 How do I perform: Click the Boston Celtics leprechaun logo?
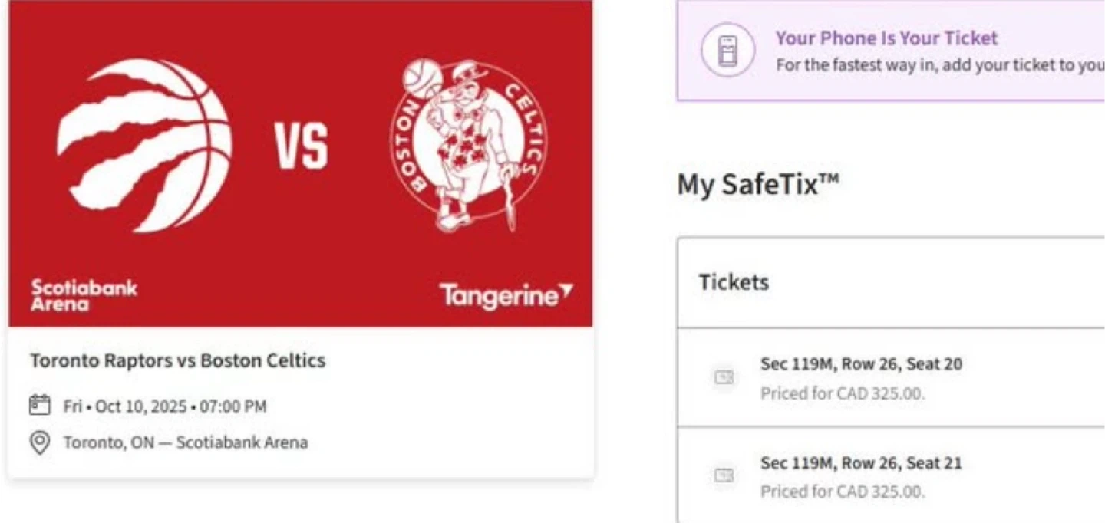[x=468, y=146]
